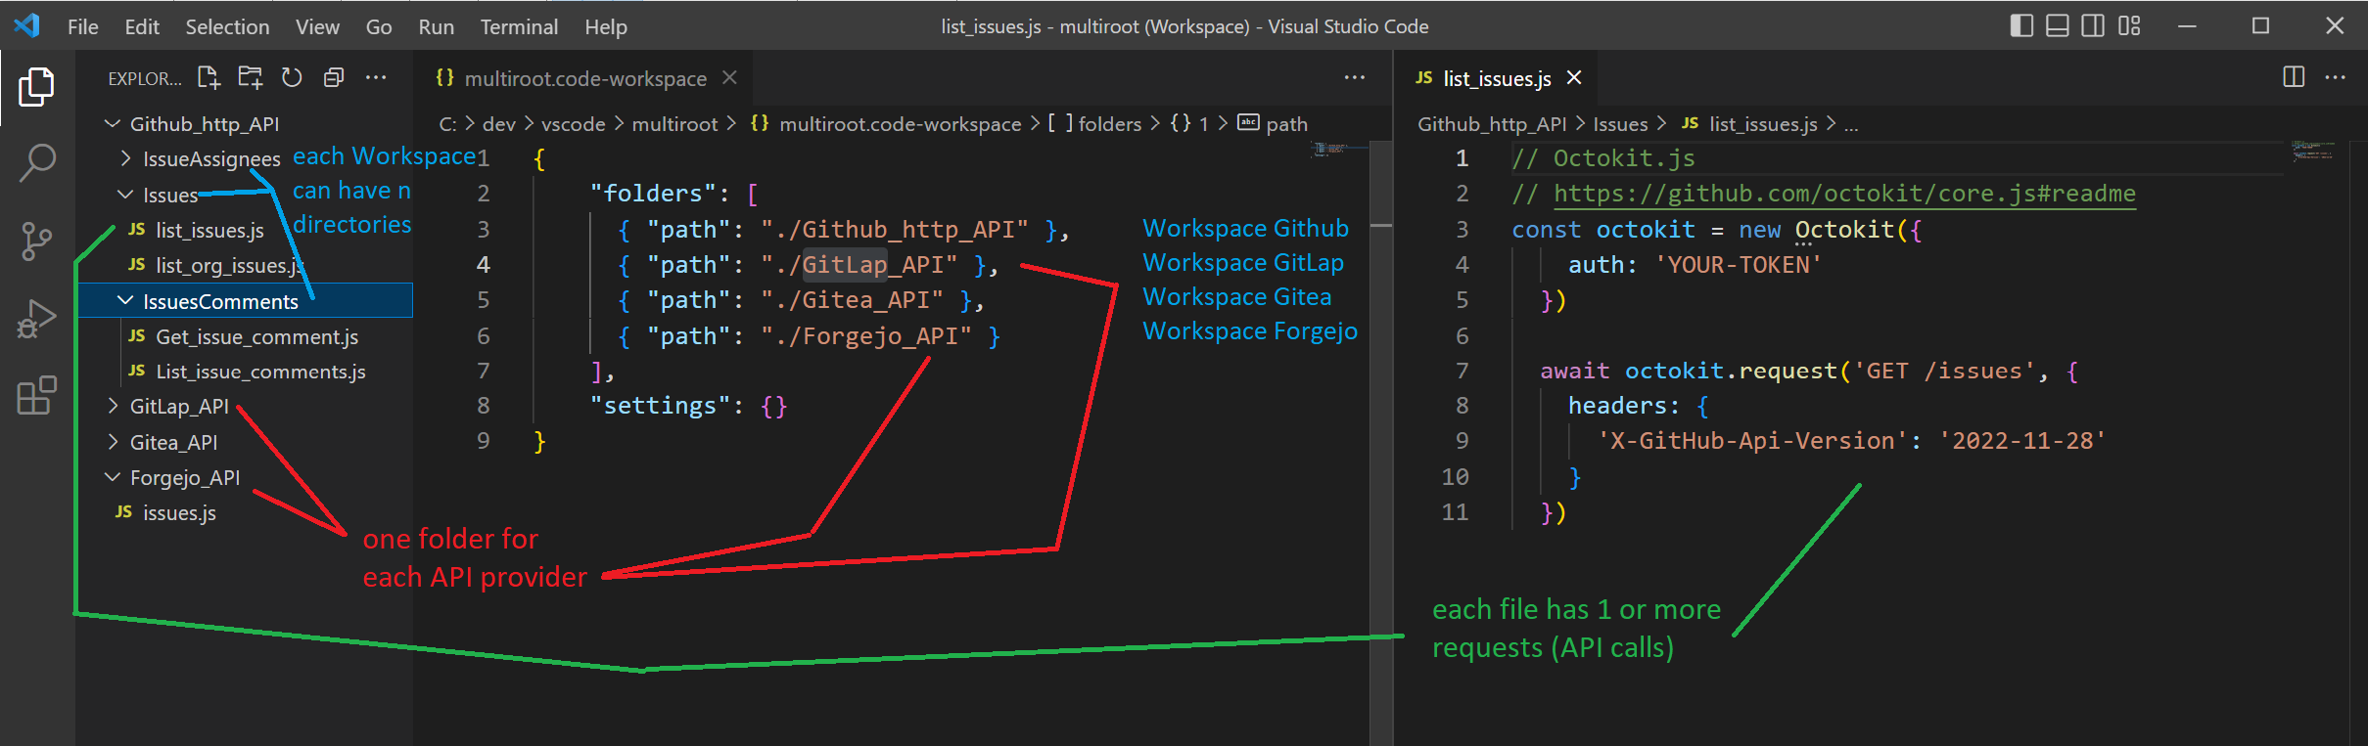Click the VS Code logo icon
The height and width of the screenshot is (746, 2368).
point(27,25)
